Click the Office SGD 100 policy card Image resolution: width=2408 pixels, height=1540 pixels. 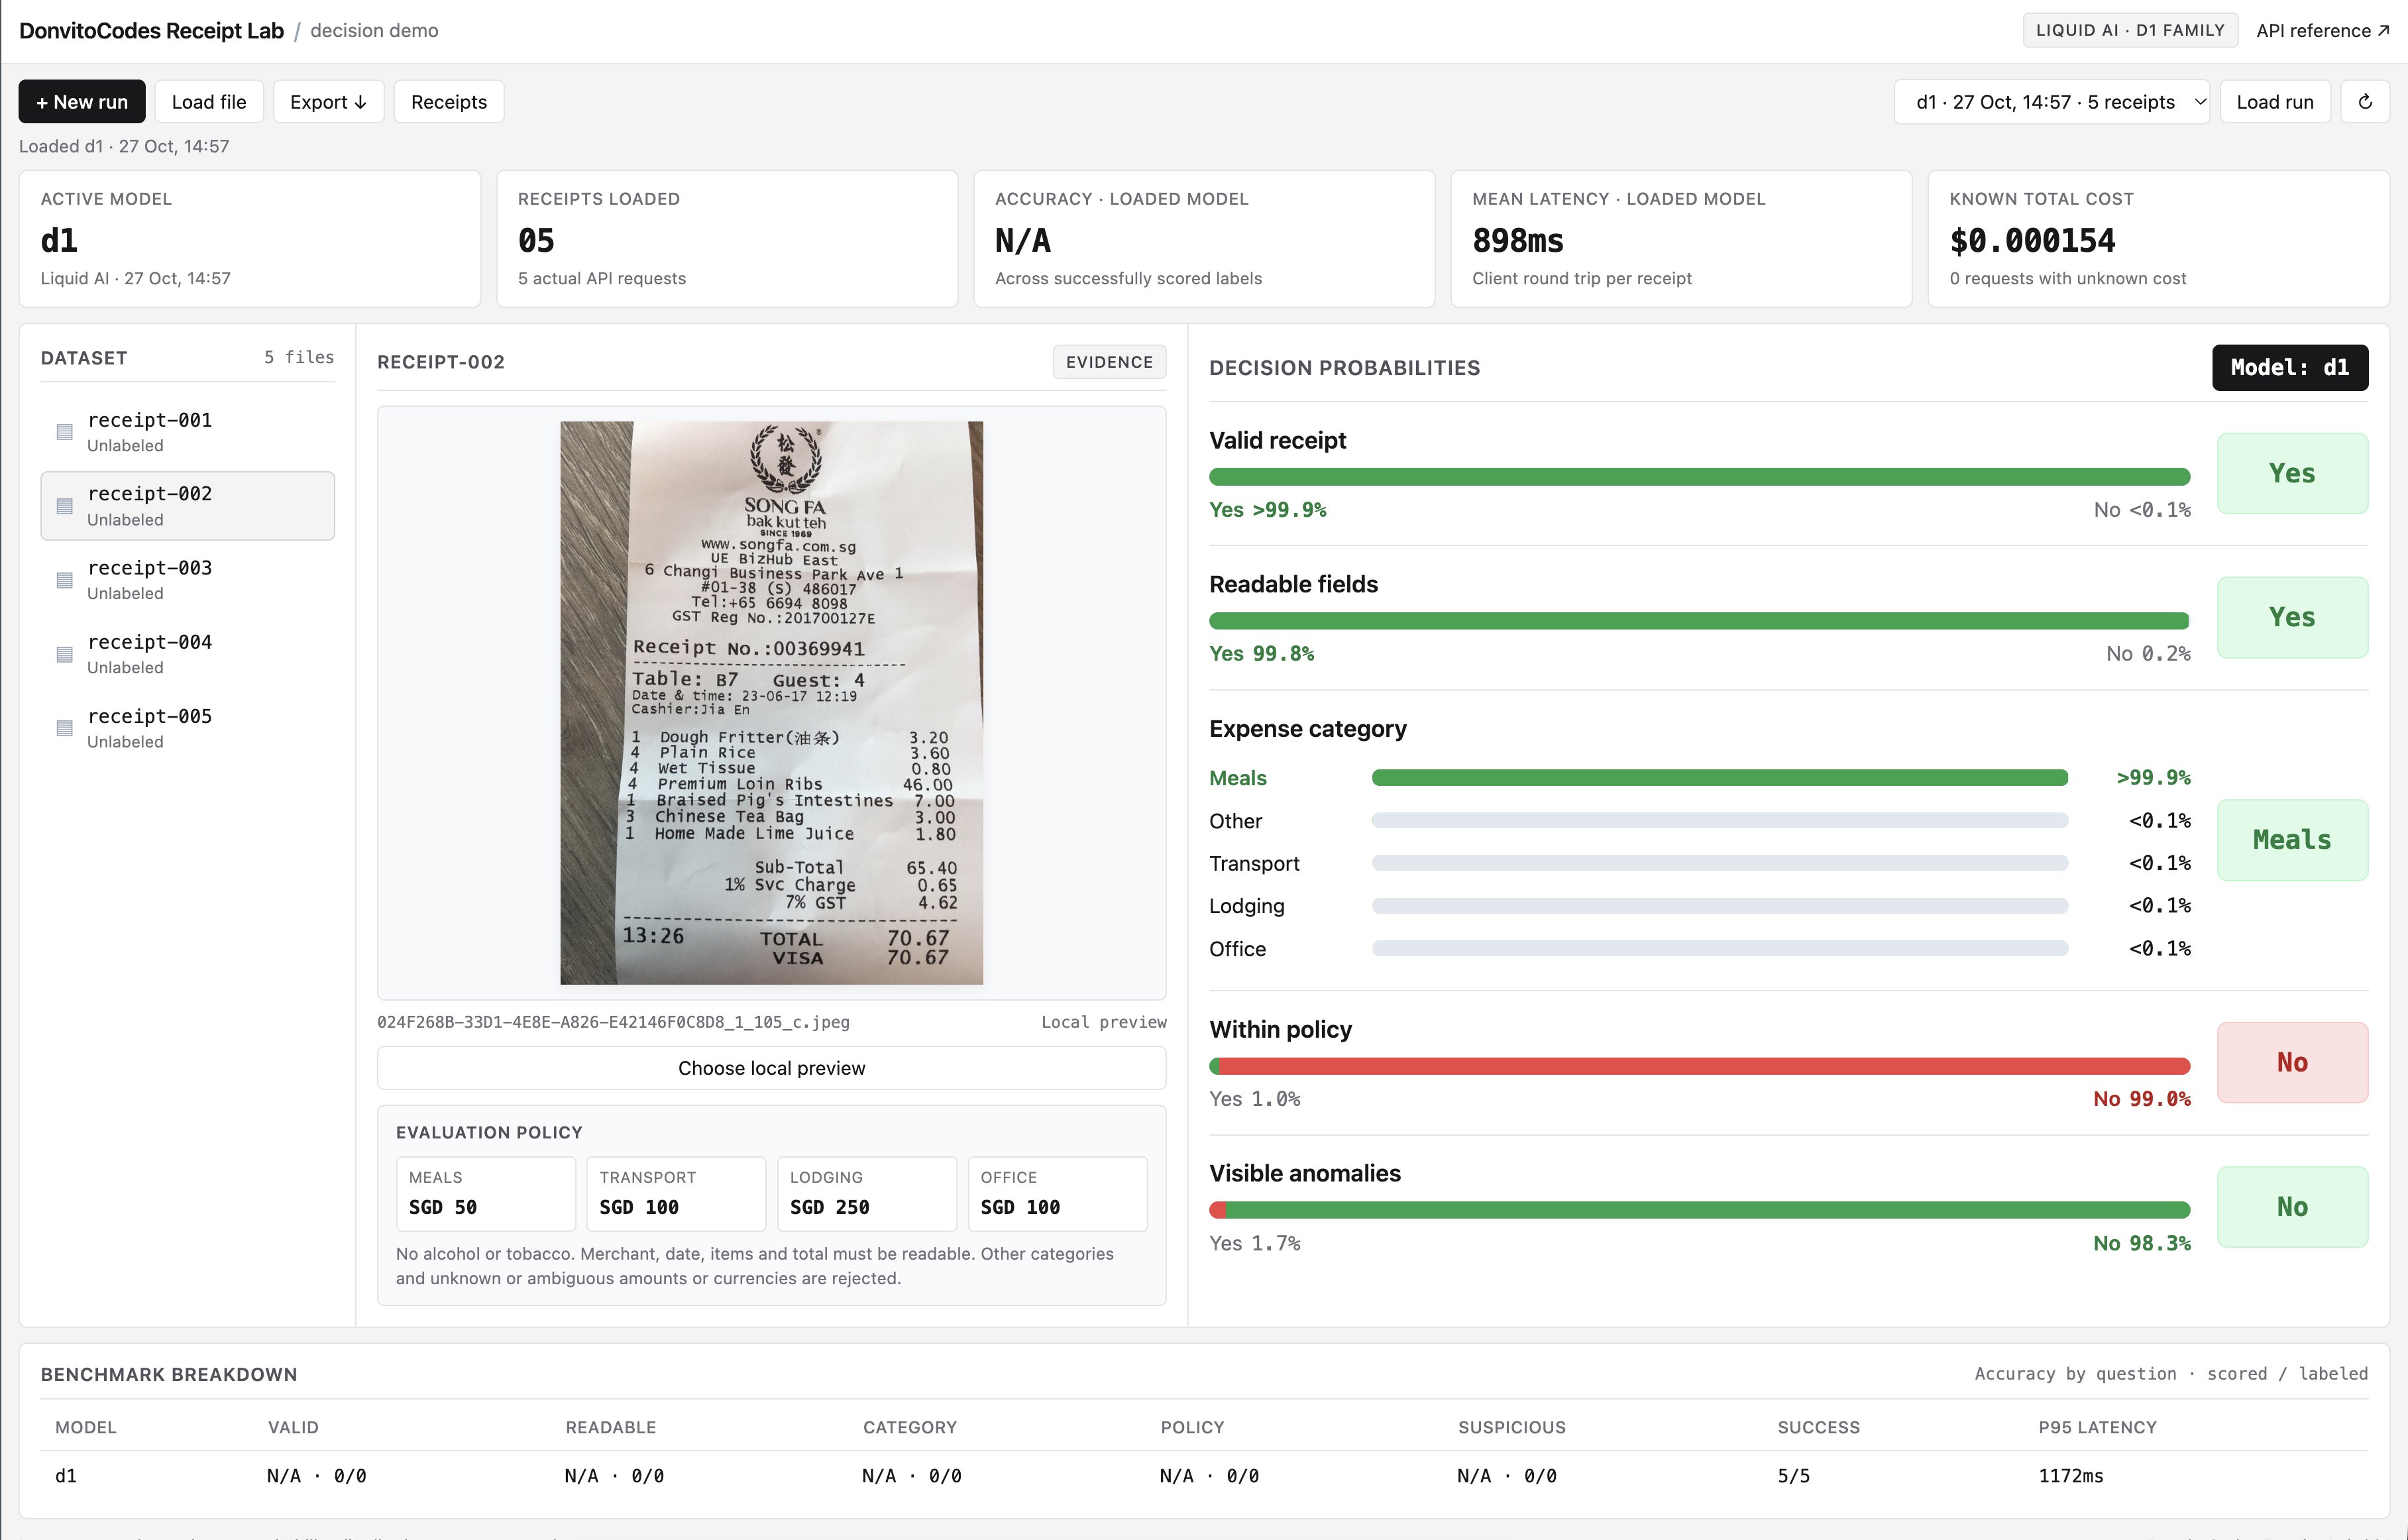coord(1058,1194)
